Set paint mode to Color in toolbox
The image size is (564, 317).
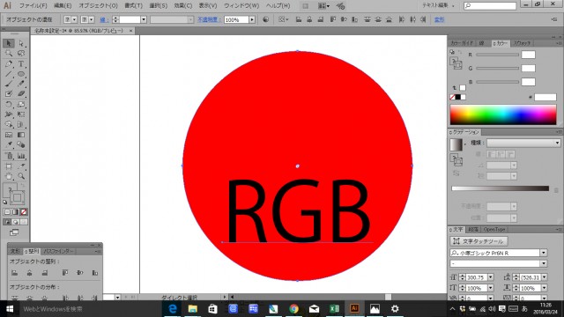[x=7, y=212]
